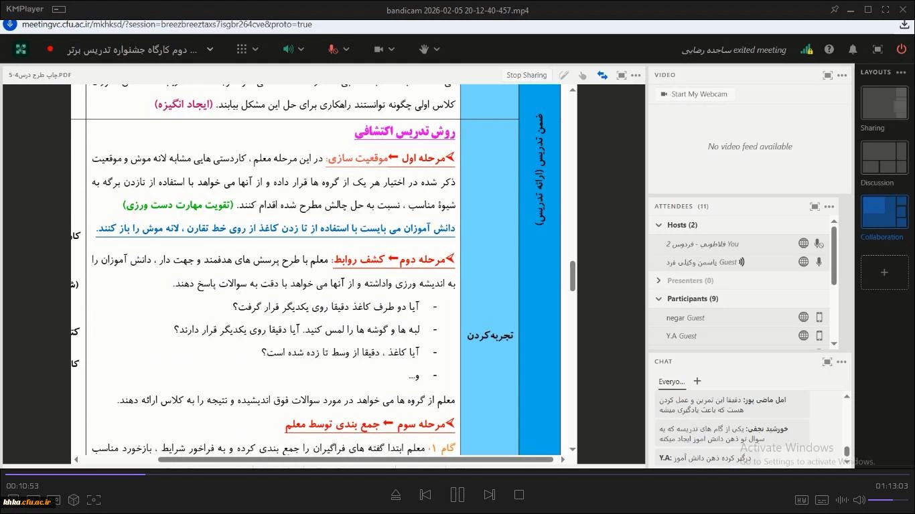Open the Everyone chat tab
This screenshot has height=514, width=915.
(x=671, y=381)
